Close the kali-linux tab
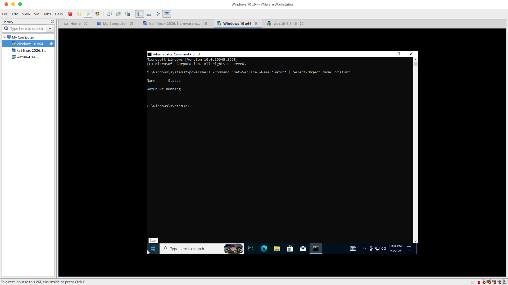The width and height of the screenshot is (508, 285). point(206,23)
